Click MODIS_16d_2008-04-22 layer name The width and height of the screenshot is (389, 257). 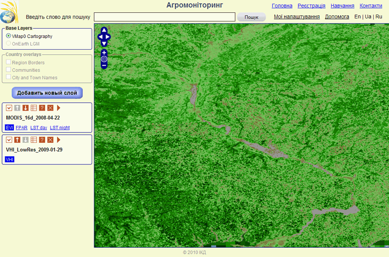coord(33,118)
